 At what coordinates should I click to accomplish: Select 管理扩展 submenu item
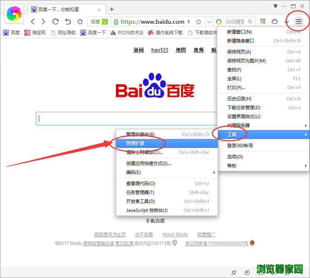click(167, 143)
